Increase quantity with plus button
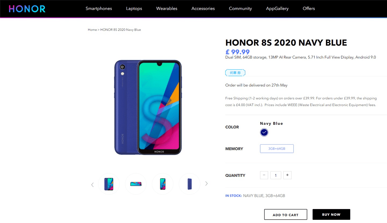 287,175
